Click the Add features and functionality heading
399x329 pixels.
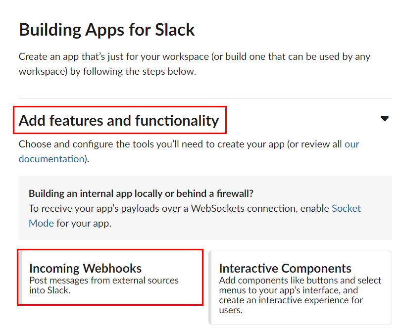point(119,120)
